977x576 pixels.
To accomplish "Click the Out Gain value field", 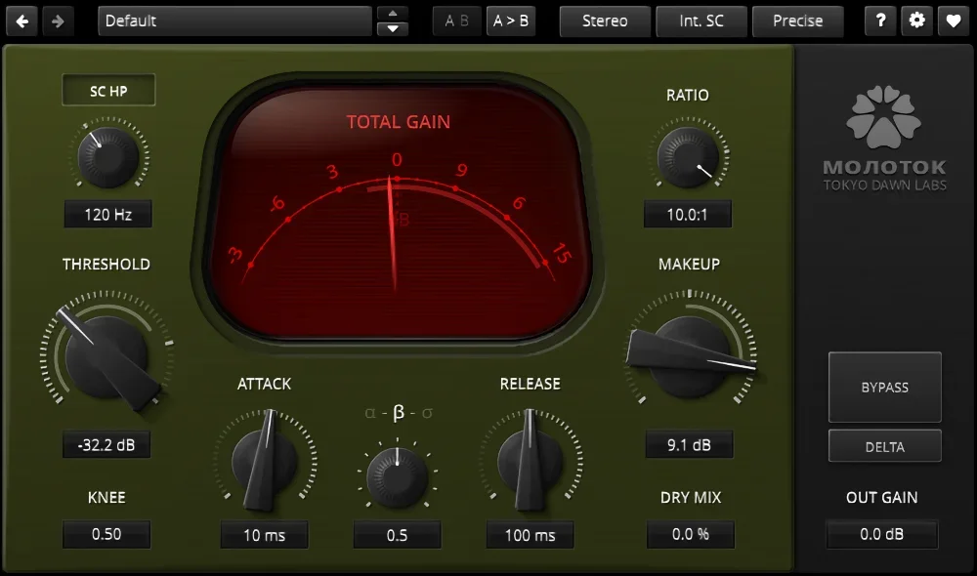I will [x=881, y=534].
